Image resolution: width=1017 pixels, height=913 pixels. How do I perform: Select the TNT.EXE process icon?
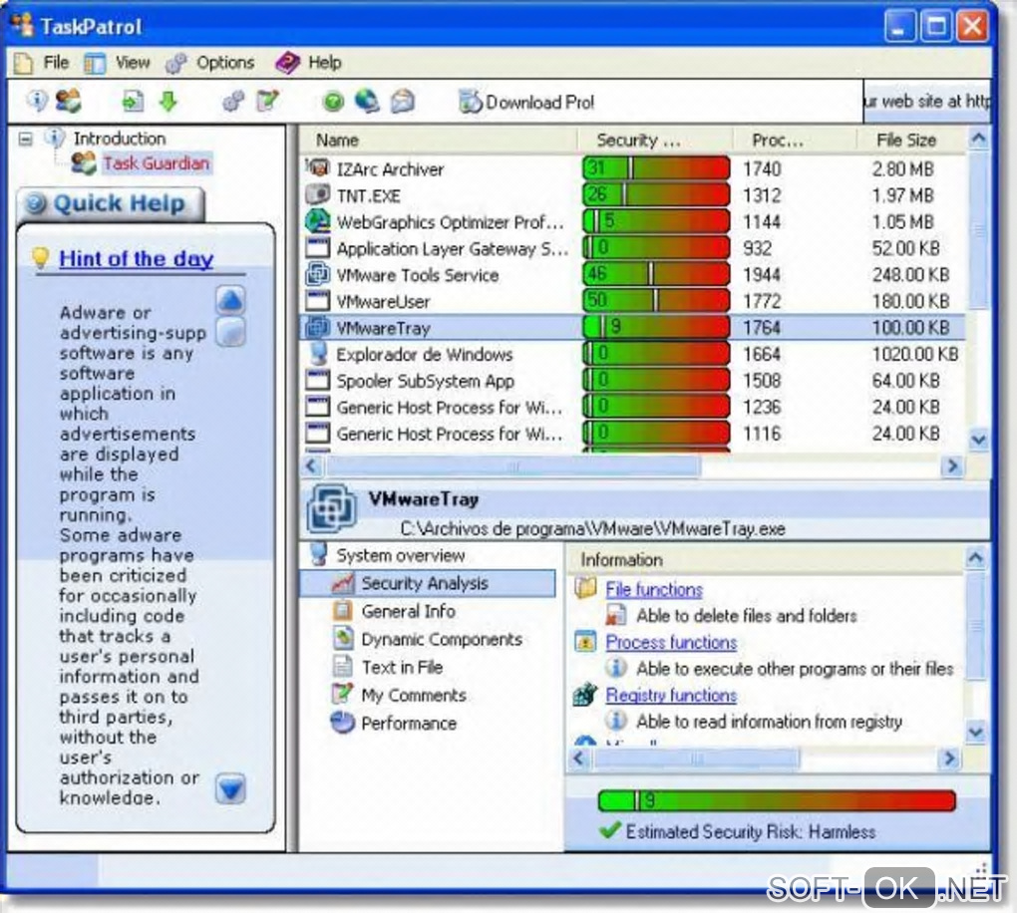click(x=317, y=194)
